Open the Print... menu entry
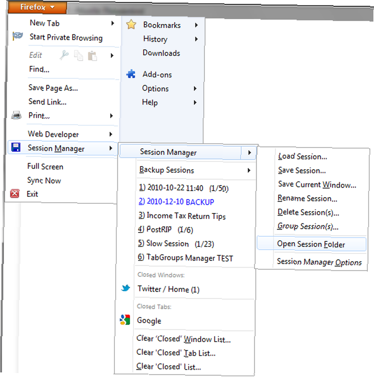The width and height of the screenshot is (374, 380). coord(39,116)
